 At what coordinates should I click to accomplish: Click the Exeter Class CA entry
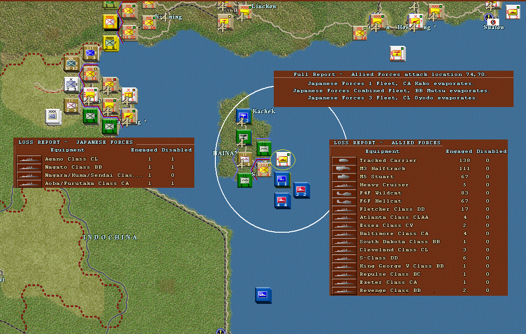click(x=388, y=282)
